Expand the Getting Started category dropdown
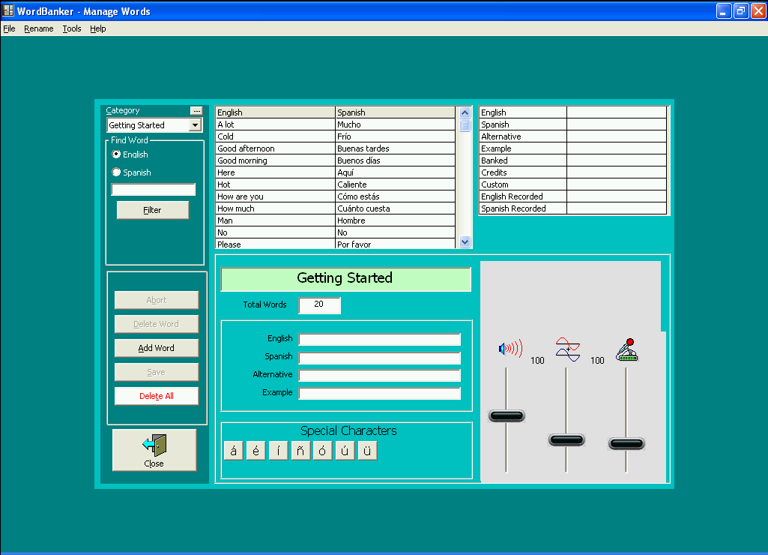This screenshot has height=555, width=768. tap(196, 125)
